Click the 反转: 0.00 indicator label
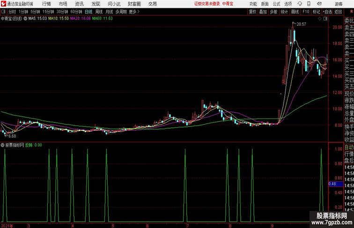354x228 pixels. 33,145
